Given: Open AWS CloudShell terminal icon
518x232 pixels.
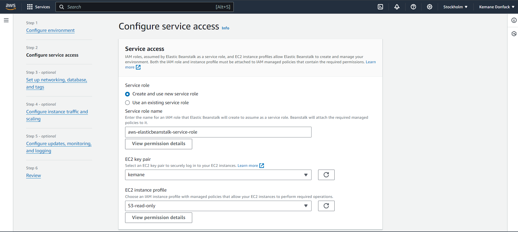Looking at the screenshot, I should click(x=380, y=7).
